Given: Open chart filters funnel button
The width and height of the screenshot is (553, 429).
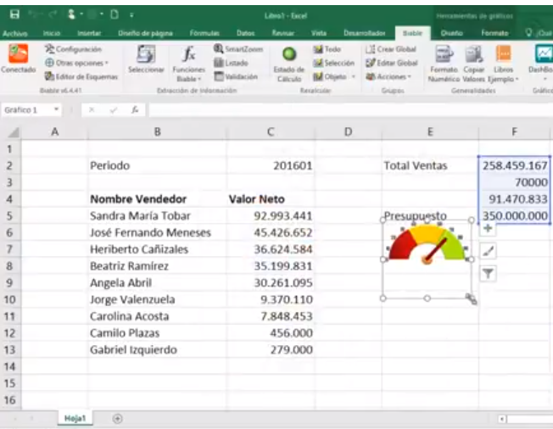Looking at the screenshot, I should pos(489,273).
